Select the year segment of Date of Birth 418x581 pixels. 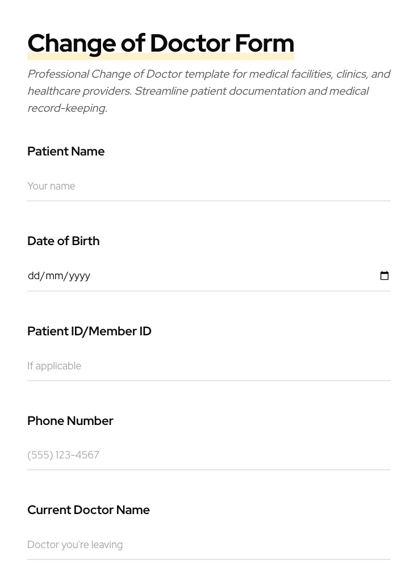pos(80,276)
